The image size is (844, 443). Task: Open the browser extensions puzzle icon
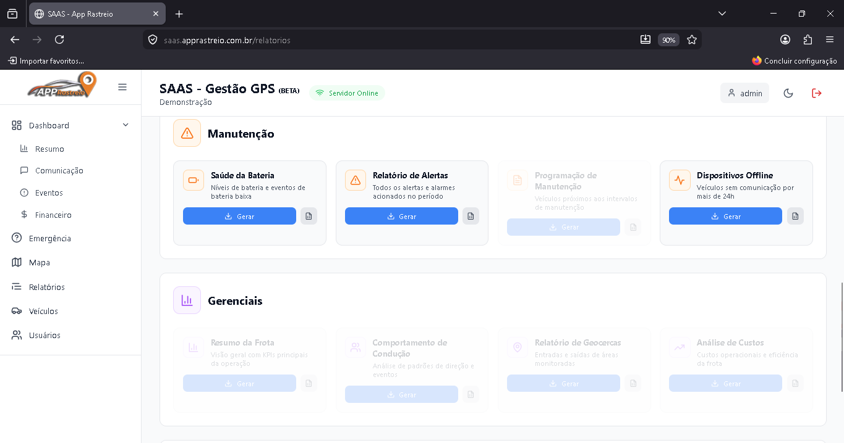click(808, 39)
